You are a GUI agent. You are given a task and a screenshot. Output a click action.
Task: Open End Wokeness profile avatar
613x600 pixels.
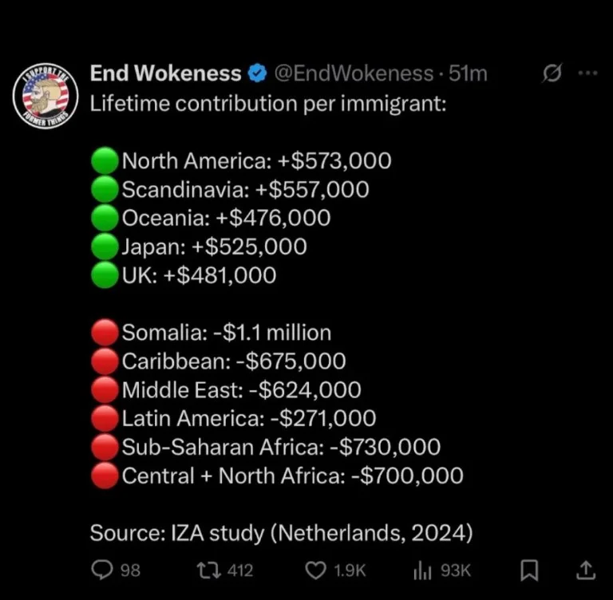[45, 95]
